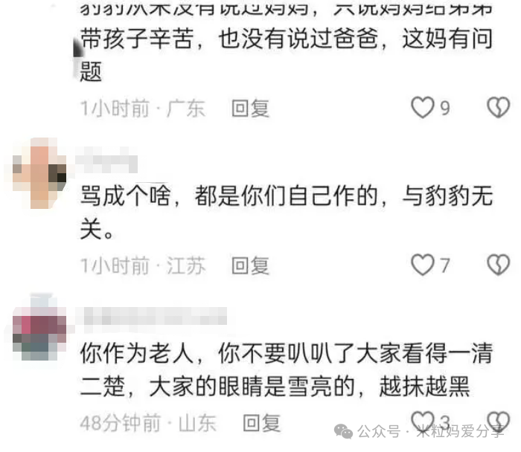
Task: Open the Jiangsu commenter's pixelated avatar
Action: tap(39, 173)
